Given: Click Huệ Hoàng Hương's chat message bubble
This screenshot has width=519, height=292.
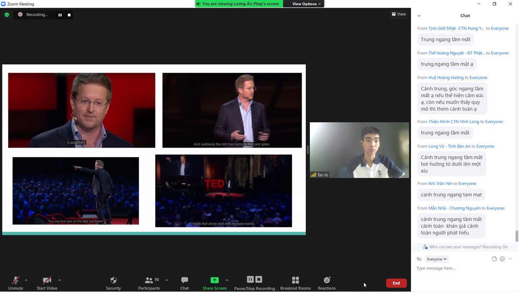Looking at the screenshot, I should [452, 99].
